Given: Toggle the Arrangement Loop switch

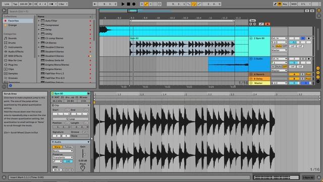Looking at the screenshot, I should click(x=194, y=4).
